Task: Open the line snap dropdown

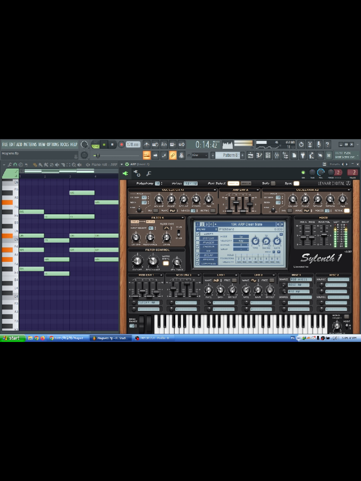Action: [200, 155]
